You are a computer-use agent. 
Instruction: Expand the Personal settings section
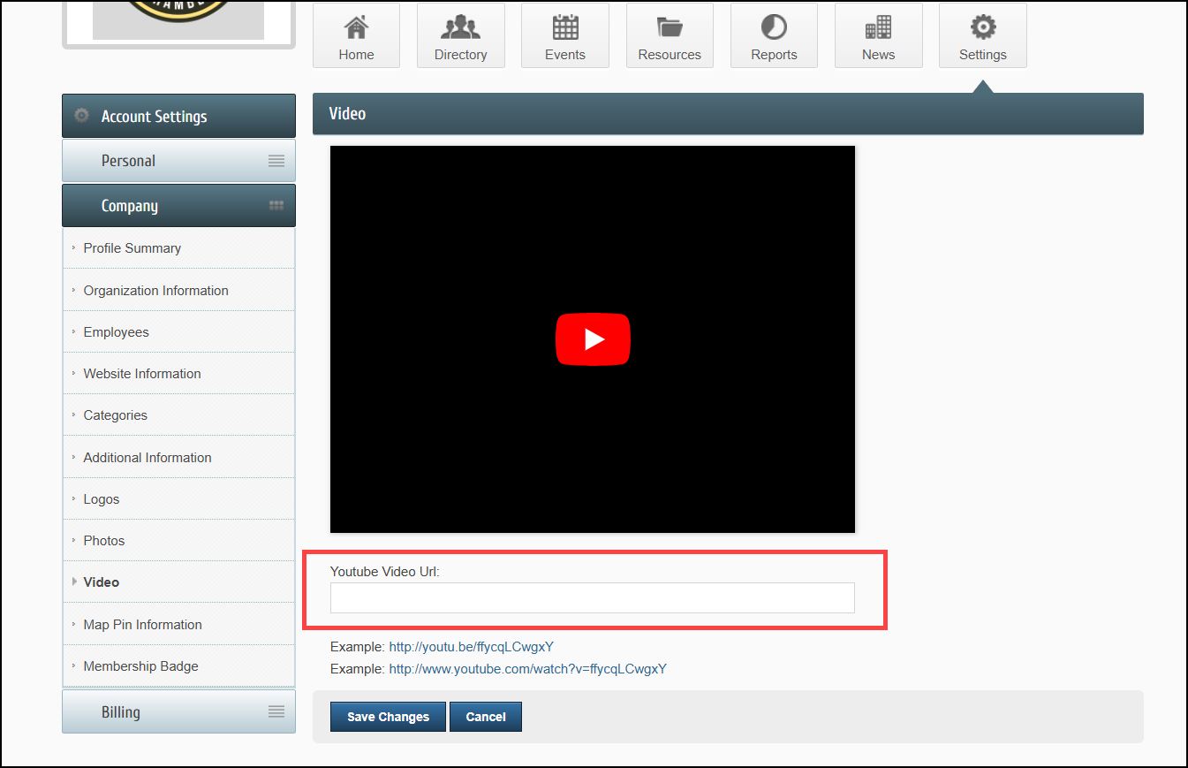178,161
